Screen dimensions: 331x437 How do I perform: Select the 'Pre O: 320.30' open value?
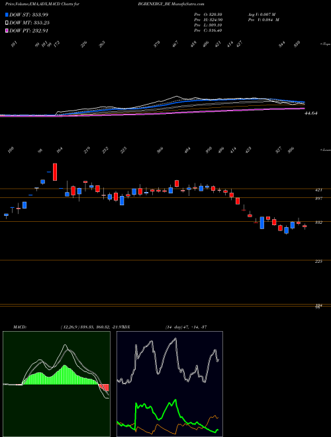(208, 15)
